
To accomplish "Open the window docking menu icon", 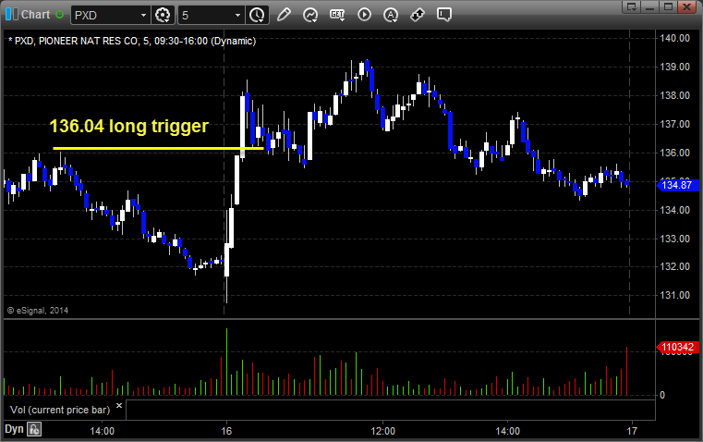I will (632, 6).
